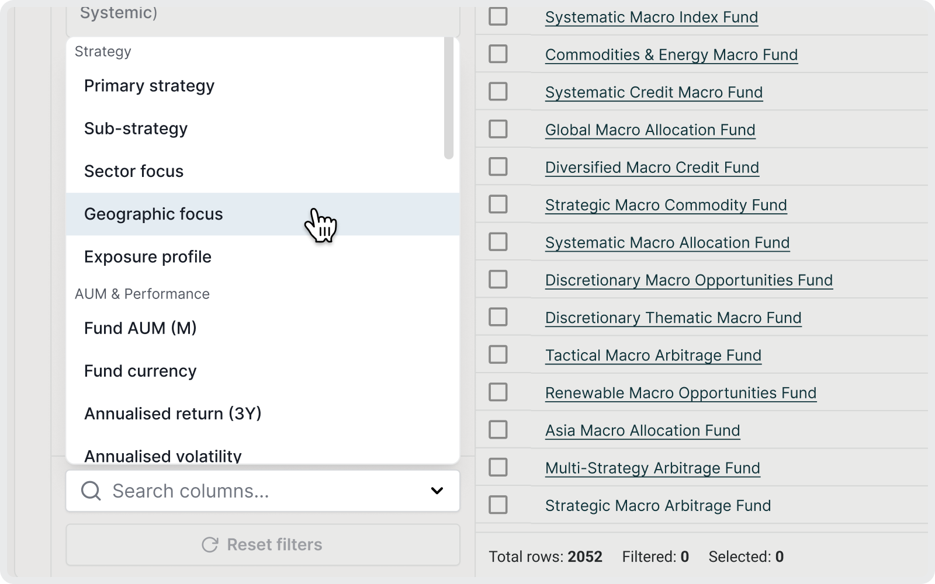Screen dimensions: 935x584
Task: Open the Tactical Macro Arbitrage Fund link
Action: click(653, 356)
